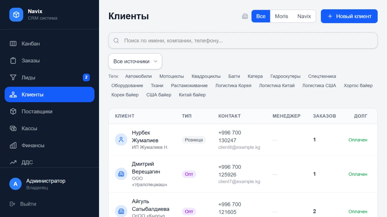
Task: Click the ДОЛГ column header
Action: [x=361, y=116]
